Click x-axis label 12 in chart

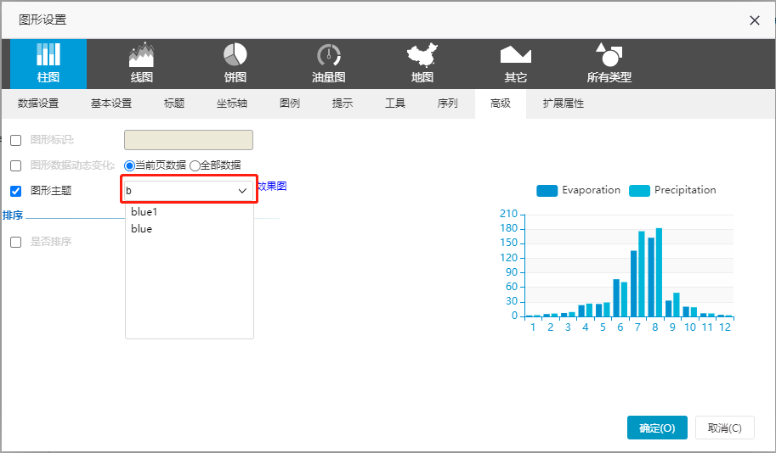(725, 327)
